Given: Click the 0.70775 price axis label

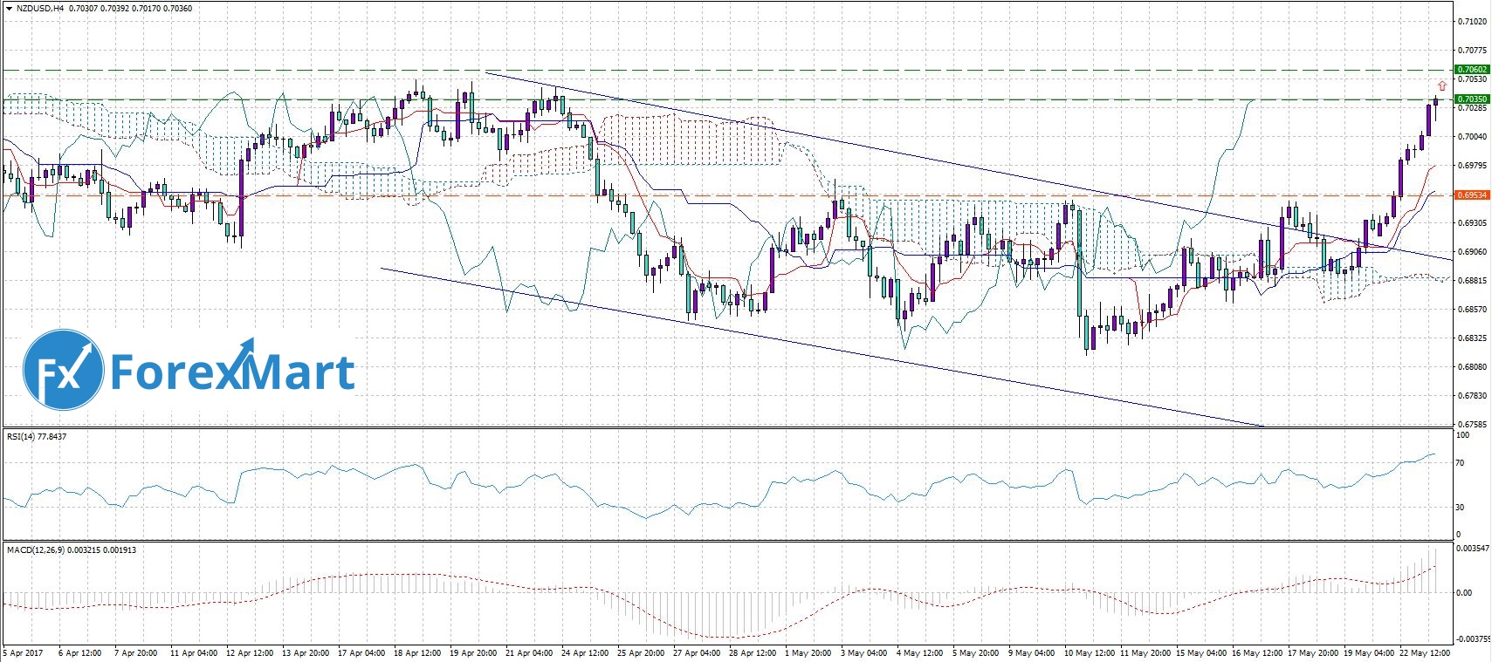Looking at the screenshot, I should click(1472, 51).
